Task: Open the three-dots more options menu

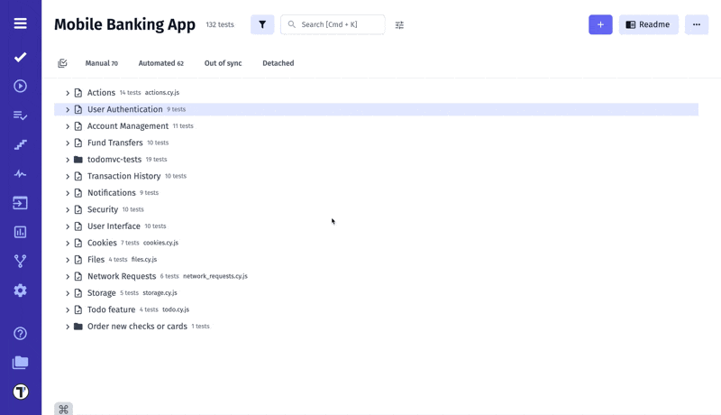Action: coord(696,25)
